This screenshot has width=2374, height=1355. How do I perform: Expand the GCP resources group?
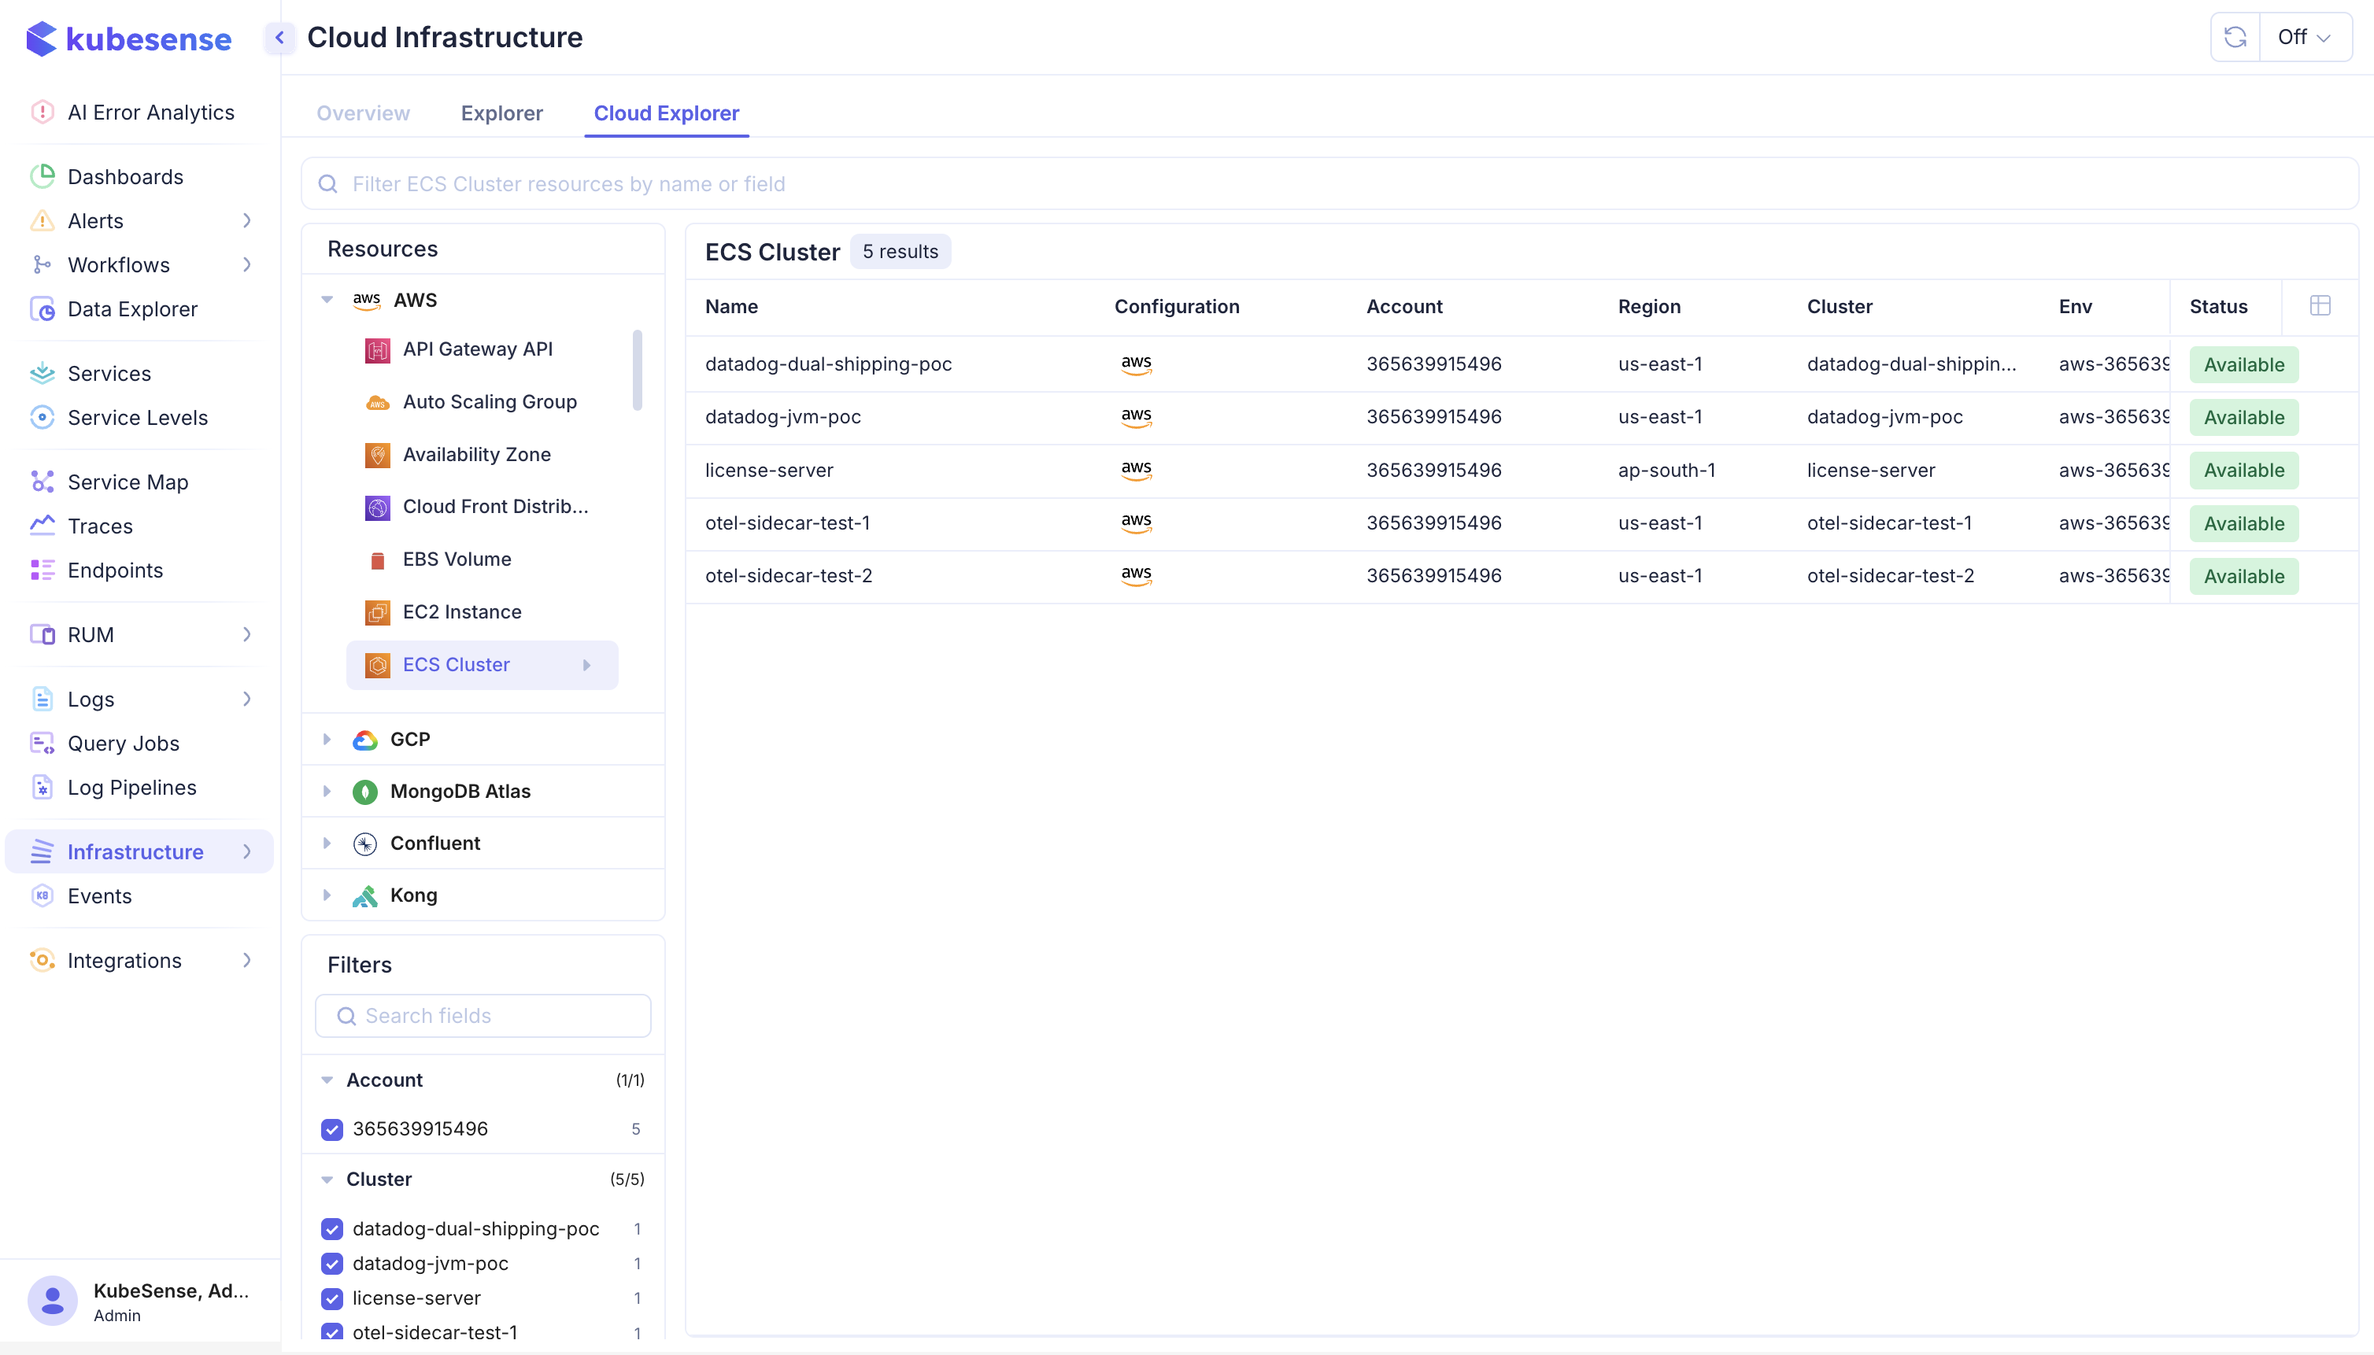(327, 739)
